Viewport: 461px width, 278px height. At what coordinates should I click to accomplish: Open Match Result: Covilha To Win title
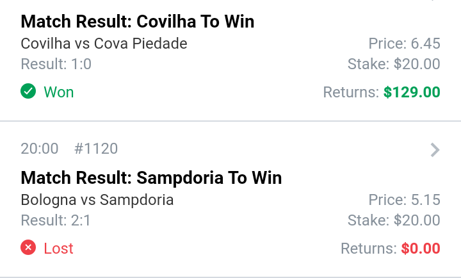click(x=137, y=22)
